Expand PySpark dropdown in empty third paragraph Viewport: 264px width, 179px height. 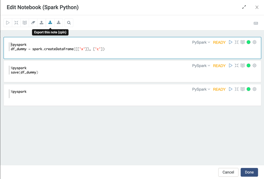[x=201, y=89]
